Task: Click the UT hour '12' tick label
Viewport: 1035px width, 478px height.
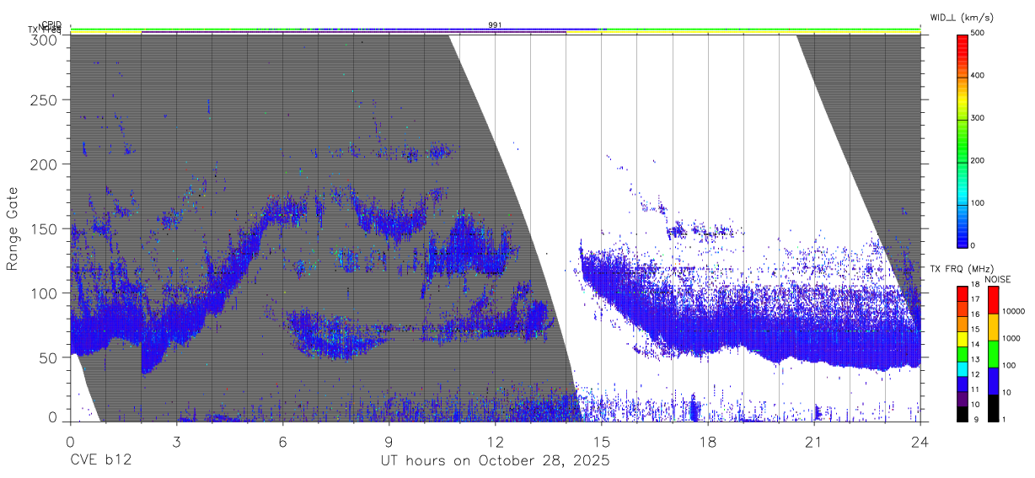Action: 495,441
